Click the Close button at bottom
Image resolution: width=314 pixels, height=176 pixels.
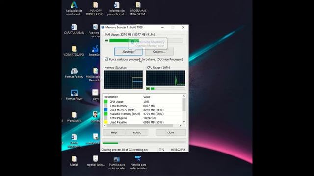[x=171, y=132]
